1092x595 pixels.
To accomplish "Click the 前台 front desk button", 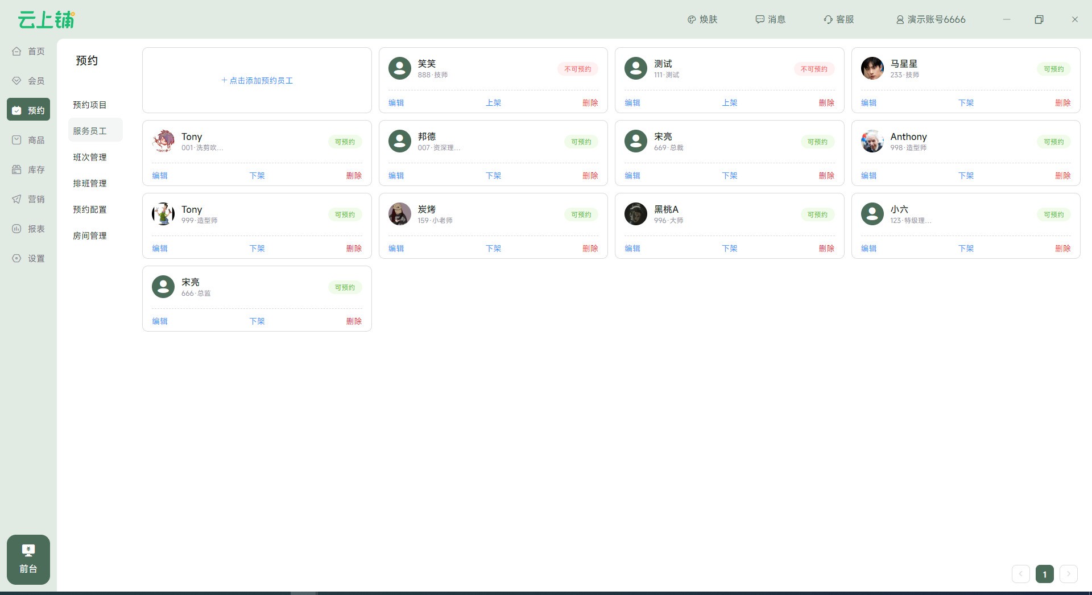I will [28, 560].
